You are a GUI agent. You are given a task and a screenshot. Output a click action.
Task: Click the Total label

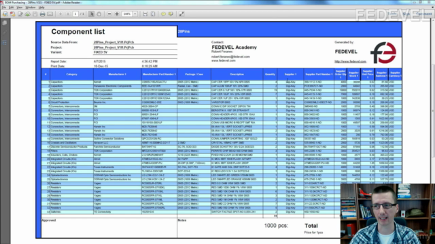[x=311, y=226]
